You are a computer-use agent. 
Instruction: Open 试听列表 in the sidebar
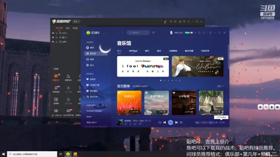point(96,97)
